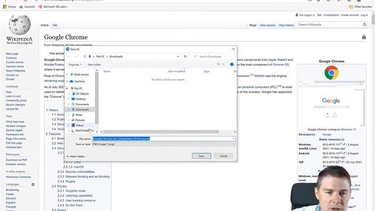The width and height of the screenshot is (375, 211).
Task: Select Music folder in tree
Action: 79,115
